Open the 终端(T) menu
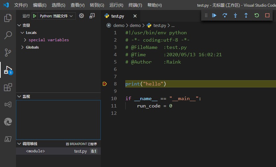This screenshot has width=276, height=167. 135,5
